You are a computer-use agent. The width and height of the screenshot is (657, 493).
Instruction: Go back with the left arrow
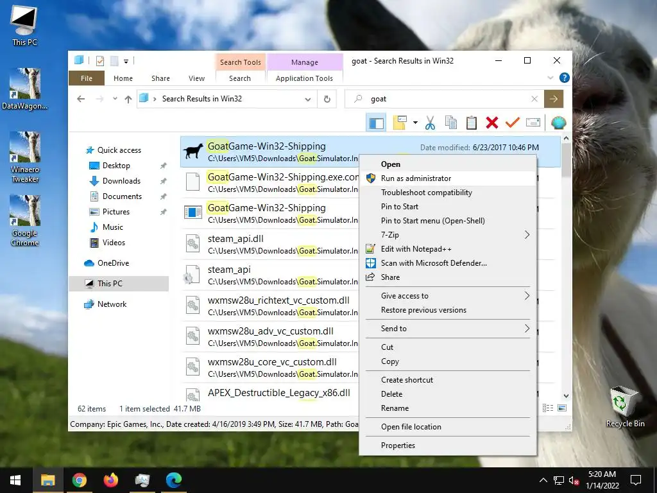coord(81,99)
